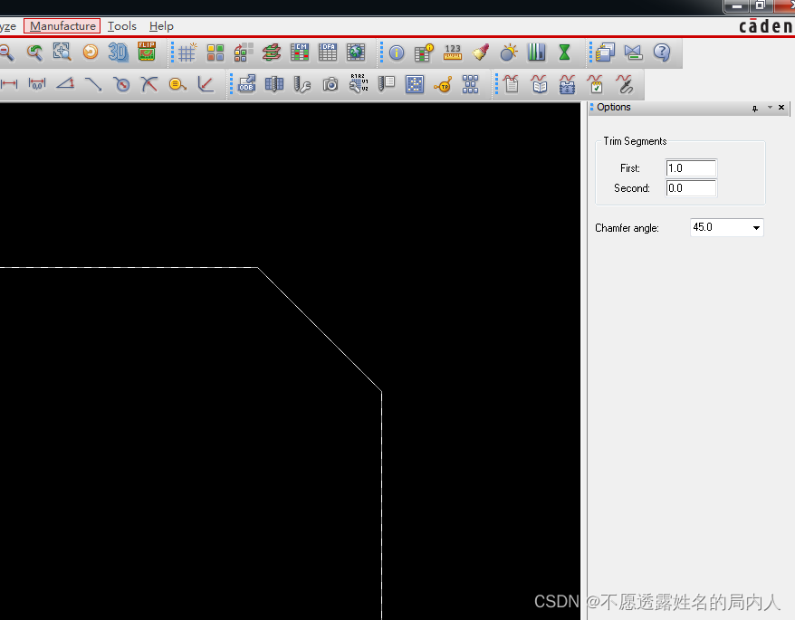This screenshot has width=795, height=620.
Task: Open the help question mark icon
Action: [662, 52]
